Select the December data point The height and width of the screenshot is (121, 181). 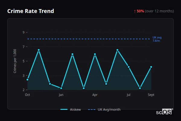pyautogui.click(x=50, y=84)
